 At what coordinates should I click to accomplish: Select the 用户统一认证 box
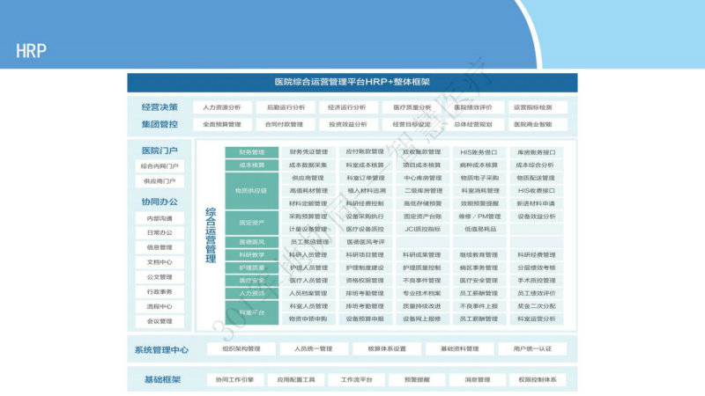click(532, 348)
